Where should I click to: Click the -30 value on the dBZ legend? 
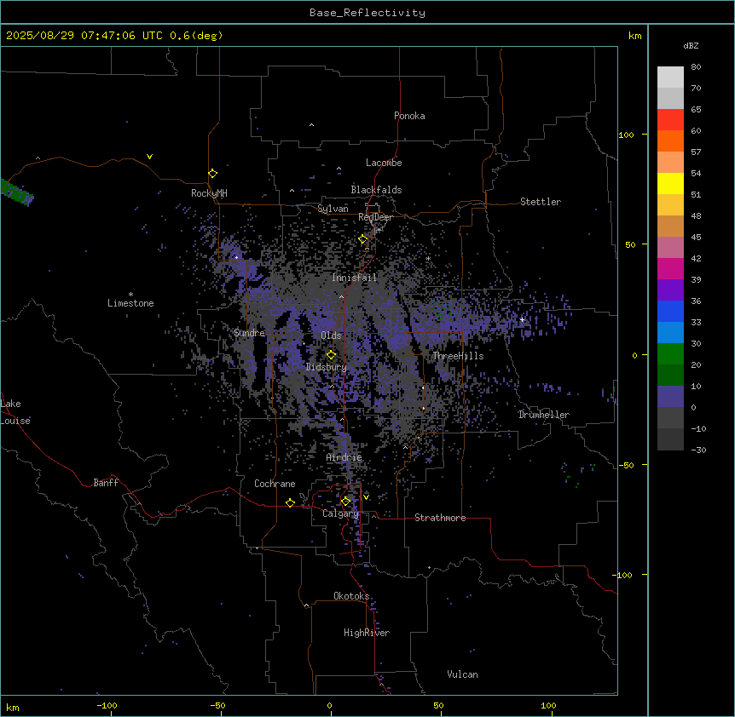[x=698, y=450]
